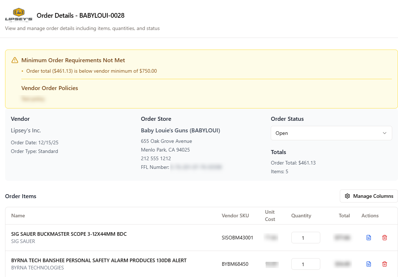
Task: Delete SIG SAUER scope using red trash icon
Action: pos(384,238)
